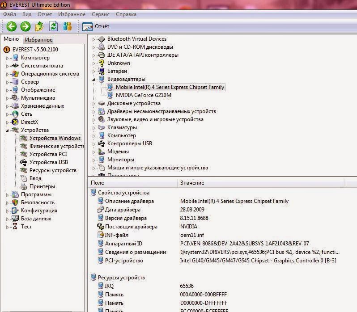Expand DVD и CD-ROM дисководы

(93, 47)
